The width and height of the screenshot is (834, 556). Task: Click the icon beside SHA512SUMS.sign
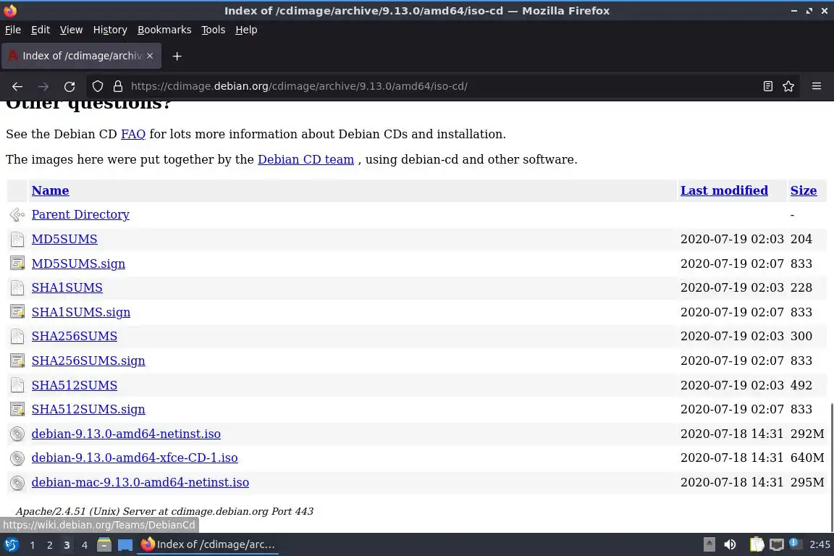coord(17,409)
